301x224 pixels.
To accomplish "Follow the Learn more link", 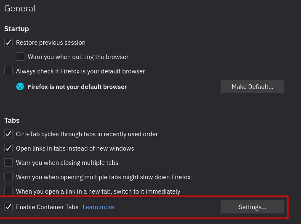I will click(x=99, y=207).
